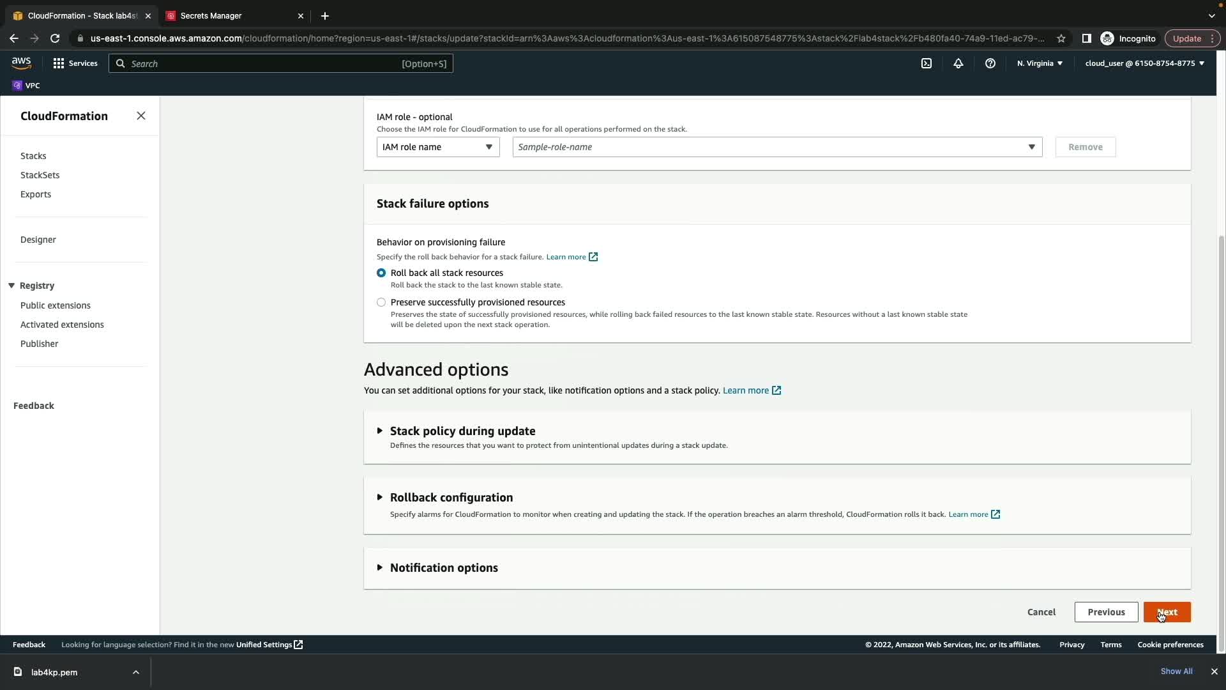Screen dimensions: 1226x690
Task: Open AWS CloudShell icon in the top bar
Action: pos(926,63)
